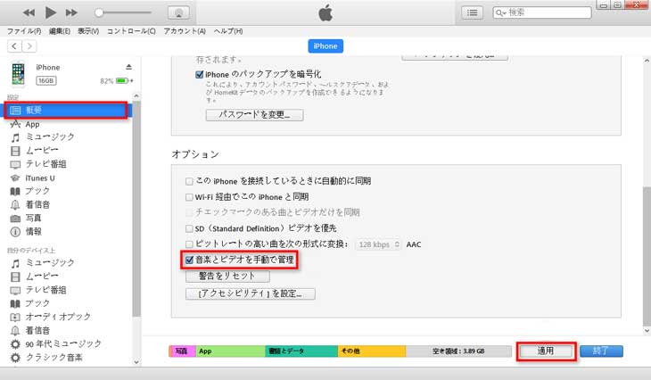Click the 検索 search field
Image resolution: width=651 pixels, height=380 pixels.
click(x=542, y=12)
